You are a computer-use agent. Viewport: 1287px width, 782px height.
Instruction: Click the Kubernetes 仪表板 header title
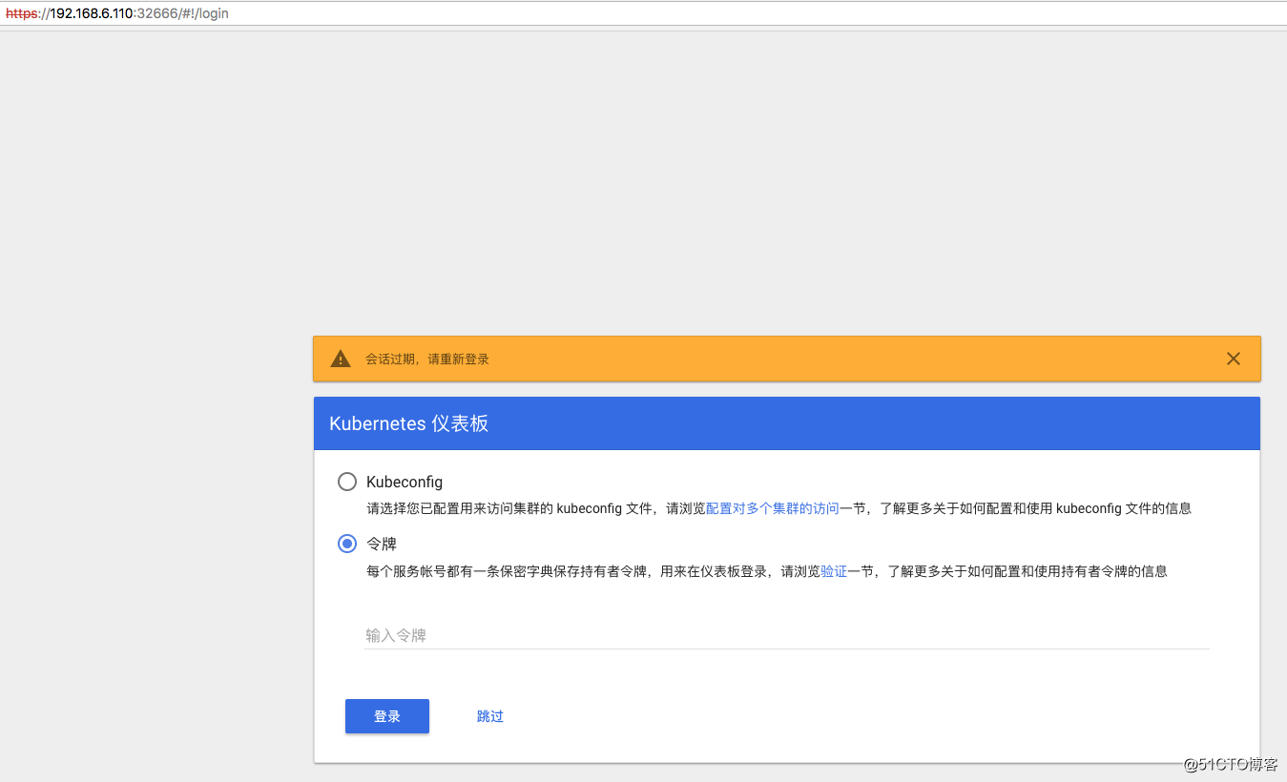click(409, 423)
